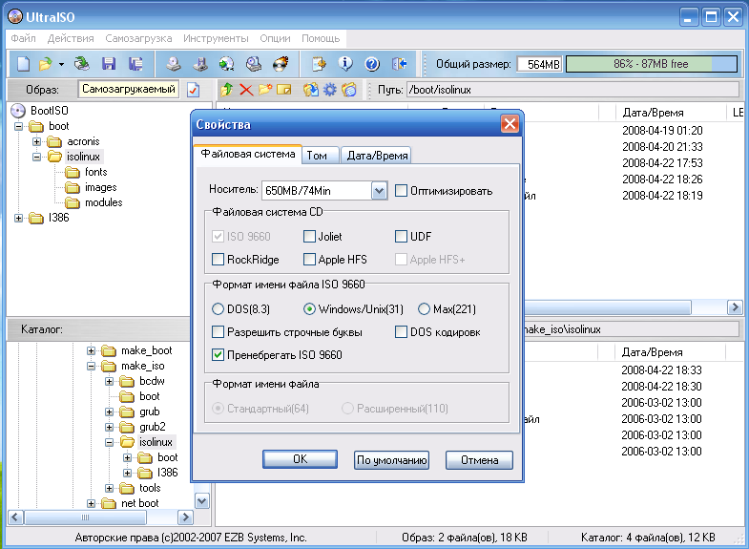Click the blue gear Properties icon

coord(330,90)
